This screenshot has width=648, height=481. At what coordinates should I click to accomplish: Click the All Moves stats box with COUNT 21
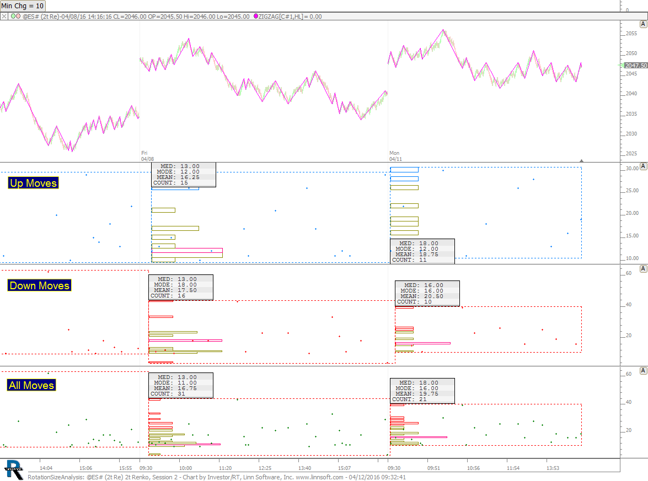tap(422, 391)
